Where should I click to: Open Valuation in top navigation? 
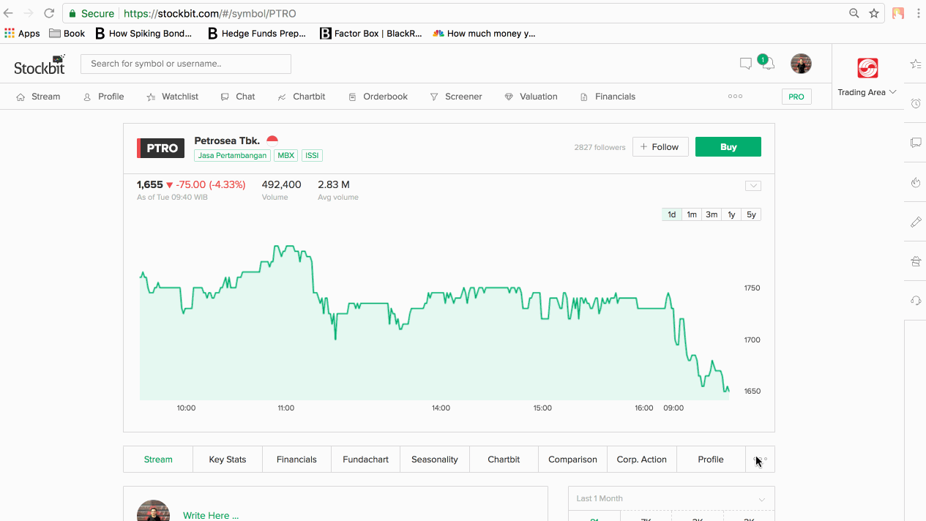[x=531, y=97]
